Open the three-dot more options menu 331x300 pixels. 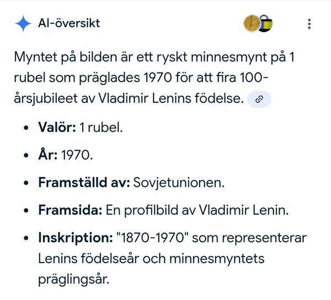[309, 24]
